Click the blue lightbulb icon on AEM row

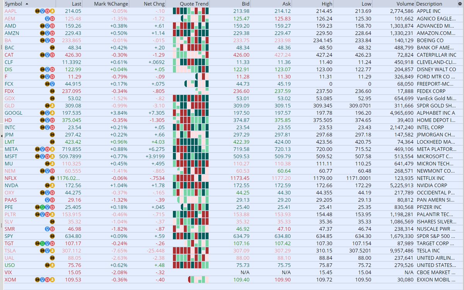[47, 19]
